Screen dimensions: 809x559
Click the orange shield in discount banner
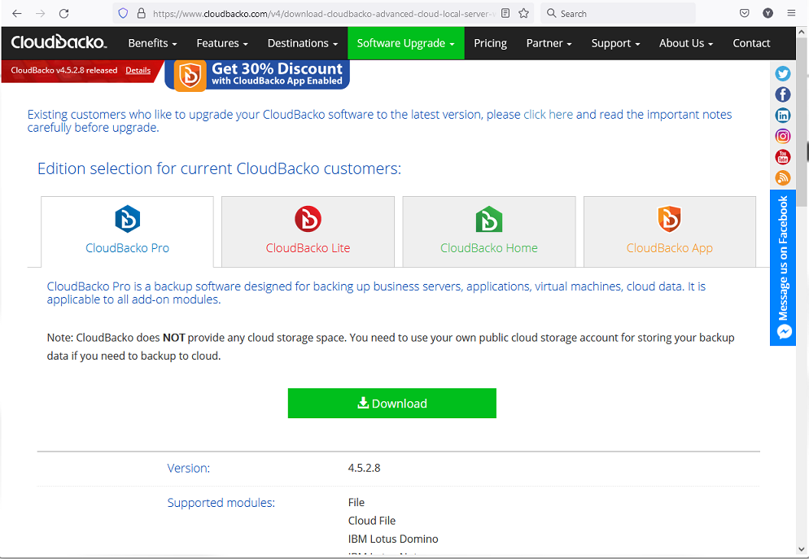(x=190, y=76)
